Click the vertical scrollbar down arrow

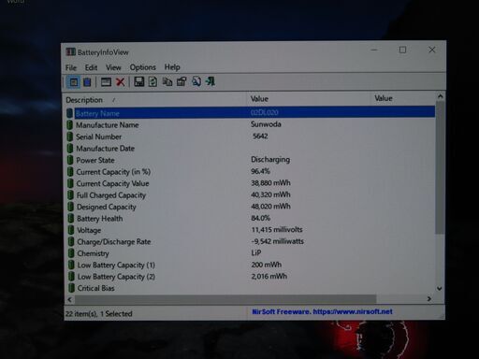click(x=440, y=289)
